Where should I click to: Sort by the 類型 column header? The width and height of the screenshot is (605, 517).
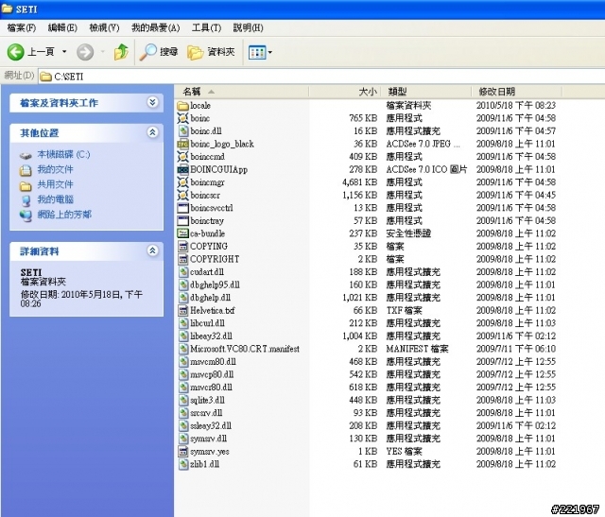[x=426, y=92]
